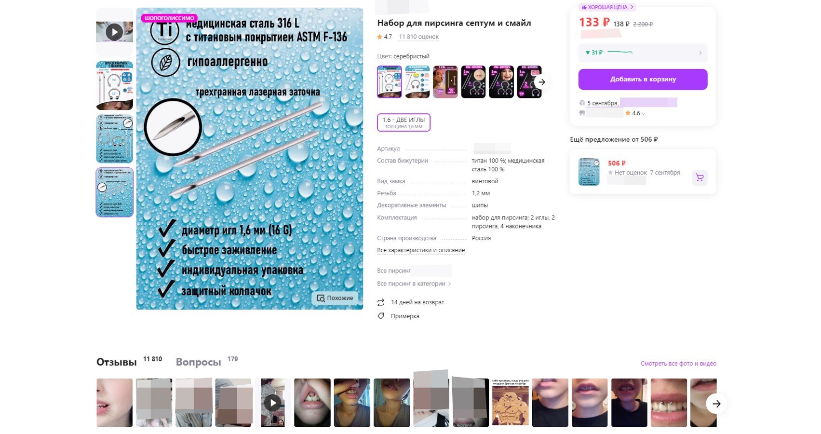Click the Примерка tag icon

[381, 316]
